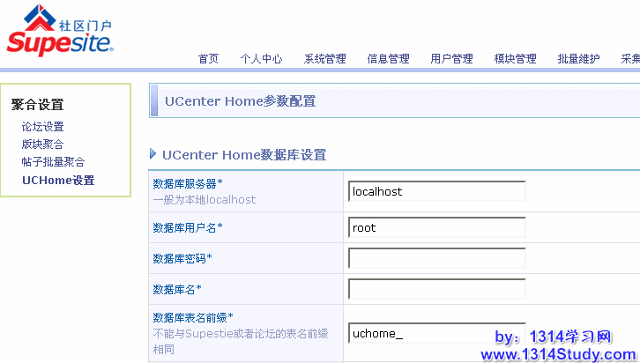Go to 帖子批量聚合 in sidebar

tap(54, 162)
